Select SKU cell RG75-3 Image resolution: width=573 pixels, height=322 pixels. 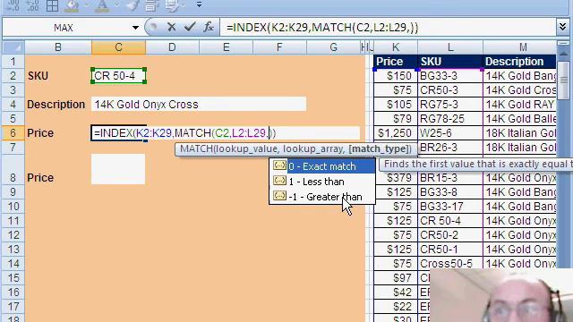click(x=450, y=105)
